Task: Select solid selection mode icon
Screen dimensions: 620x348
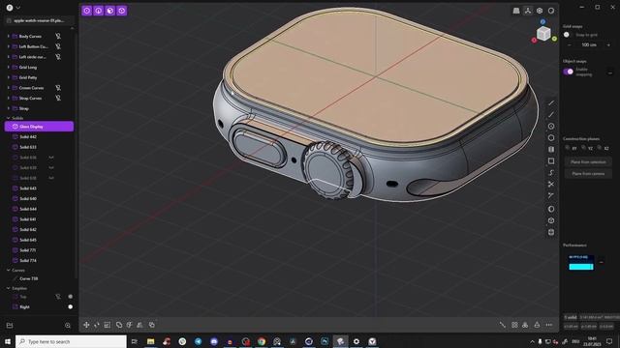Action: (x=122, y=11)
